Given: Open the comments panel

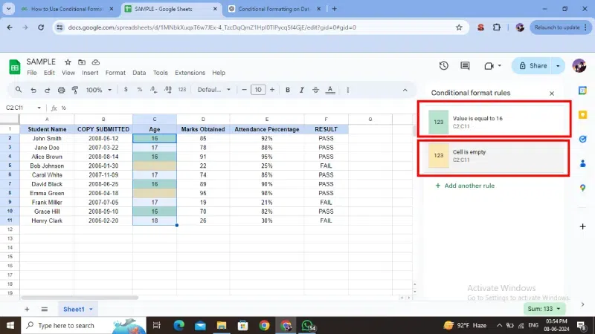Looking at the screenshot, I should pyautogui.click(x=465, y=66).
